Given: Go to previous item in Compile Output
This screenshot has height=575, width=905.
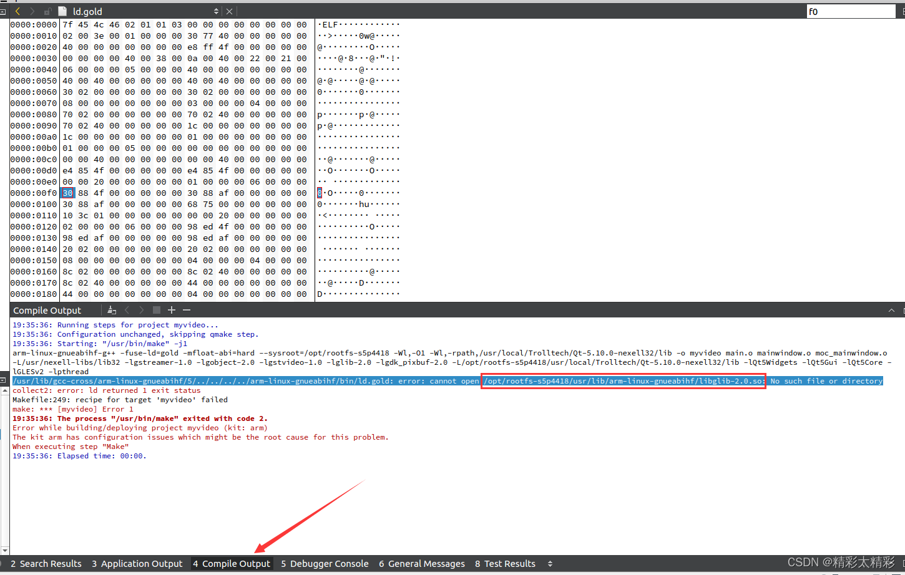Looking at the screenshot, I should (x=127, y=310).
